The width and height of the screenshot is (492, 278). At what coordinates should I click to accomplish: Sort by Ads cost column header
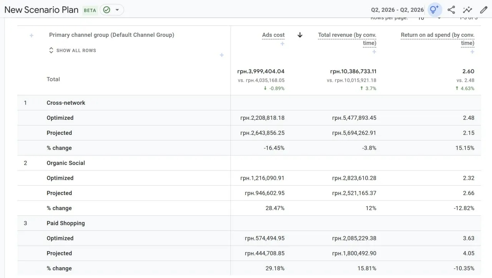[273, 35]
